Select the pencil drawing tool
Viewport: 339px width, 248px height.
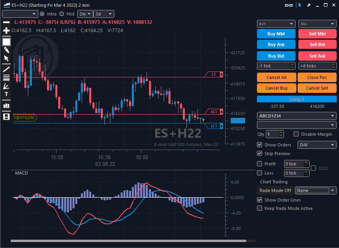tap(6, 50)
